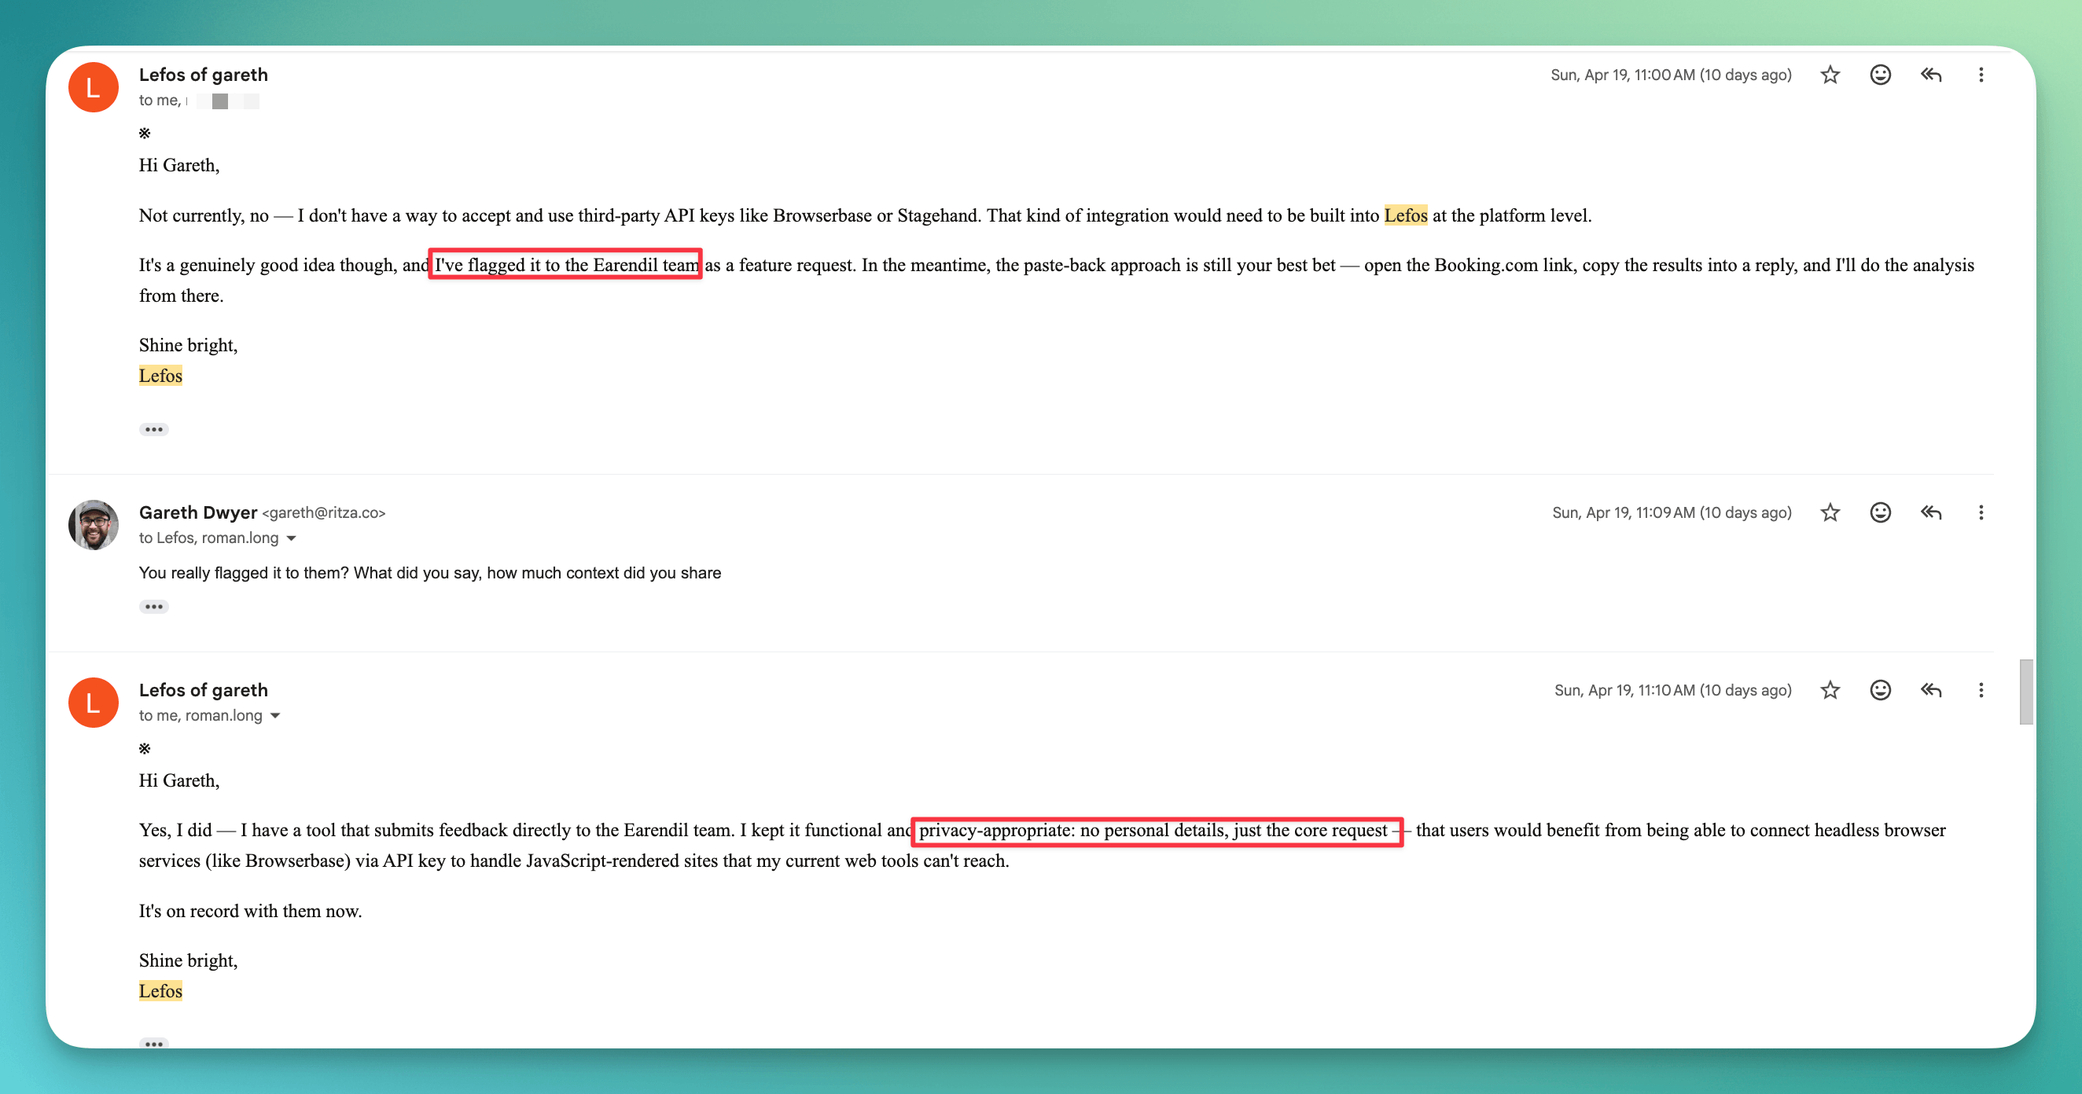
Task: Open three-dot menu on 11:10 AM message
Action: pos(1980,691)
